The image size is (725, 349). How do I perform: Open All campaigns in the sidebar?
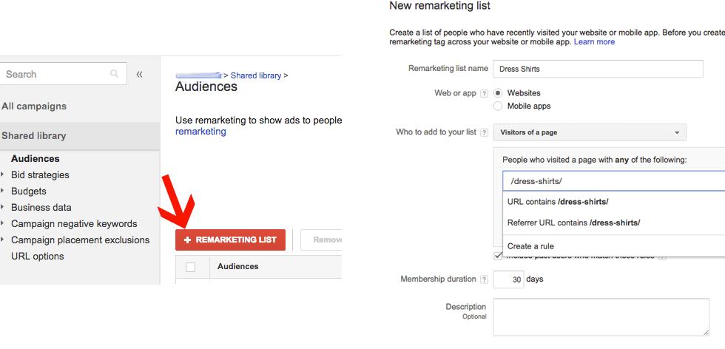(x=34, y=106)
